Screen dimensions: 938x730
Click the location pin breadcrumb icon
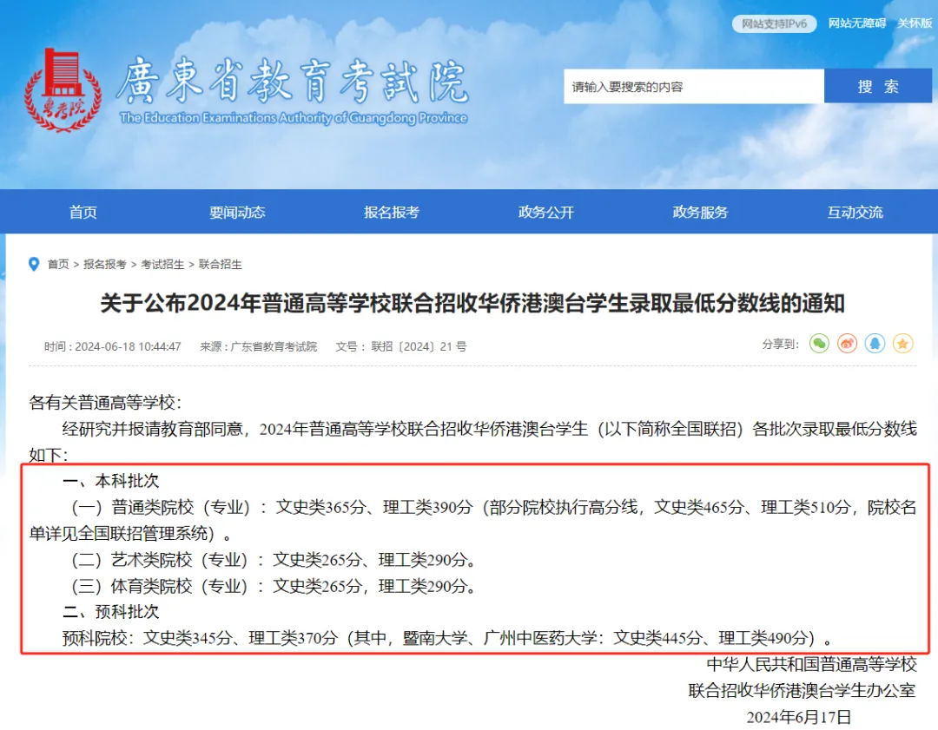coord(35,265)
